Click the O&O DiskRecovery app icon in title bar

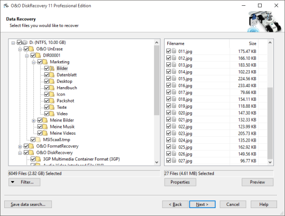pos(6,6)
